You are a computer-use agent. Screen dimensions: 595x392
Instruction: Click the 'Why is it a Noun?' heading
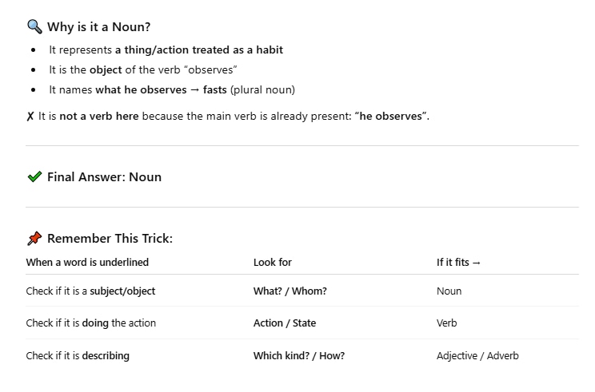98,27
